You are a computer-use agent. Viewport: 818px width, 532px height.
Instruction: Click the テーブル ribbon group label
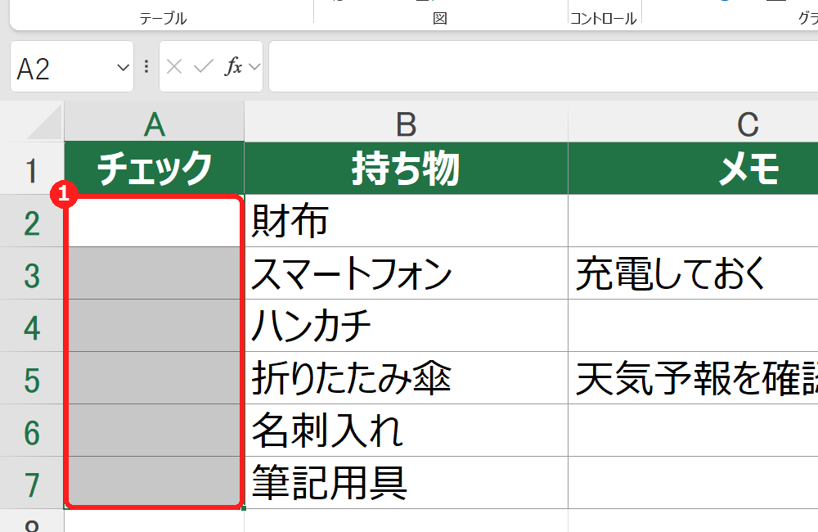(x=163, y=18)
